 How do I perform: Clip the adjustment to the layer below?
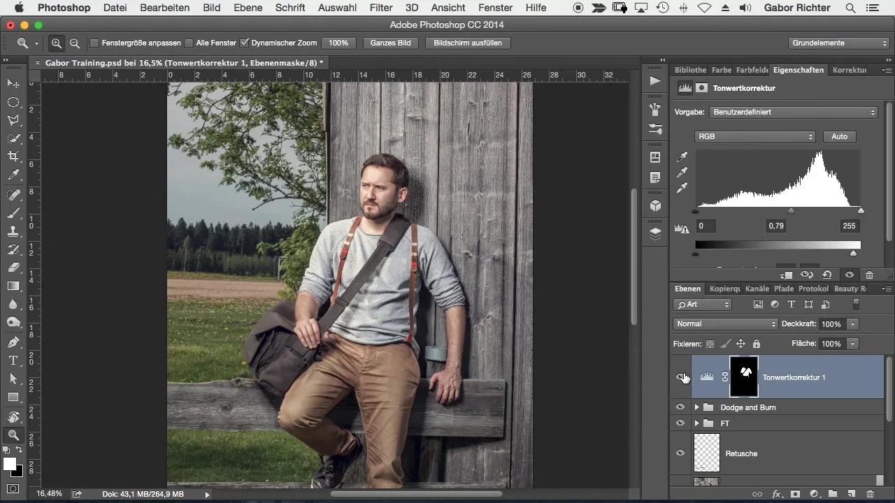787,275
